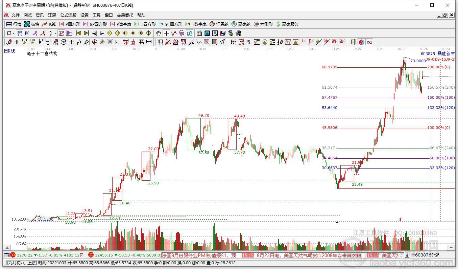Viewport: 458px width, 269px height.
Task: Toggle the yin-yang icon
Action: tap(362, 42)
